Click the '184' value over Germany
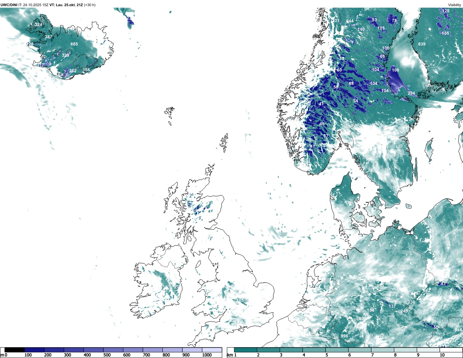The height and width of the screenshot is (358, 463). tap(371, 310)
